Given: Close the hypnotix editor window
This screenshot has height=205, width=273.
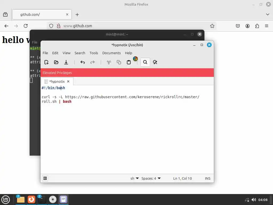Looking at the screenshot, I should [x=209, y=45].
